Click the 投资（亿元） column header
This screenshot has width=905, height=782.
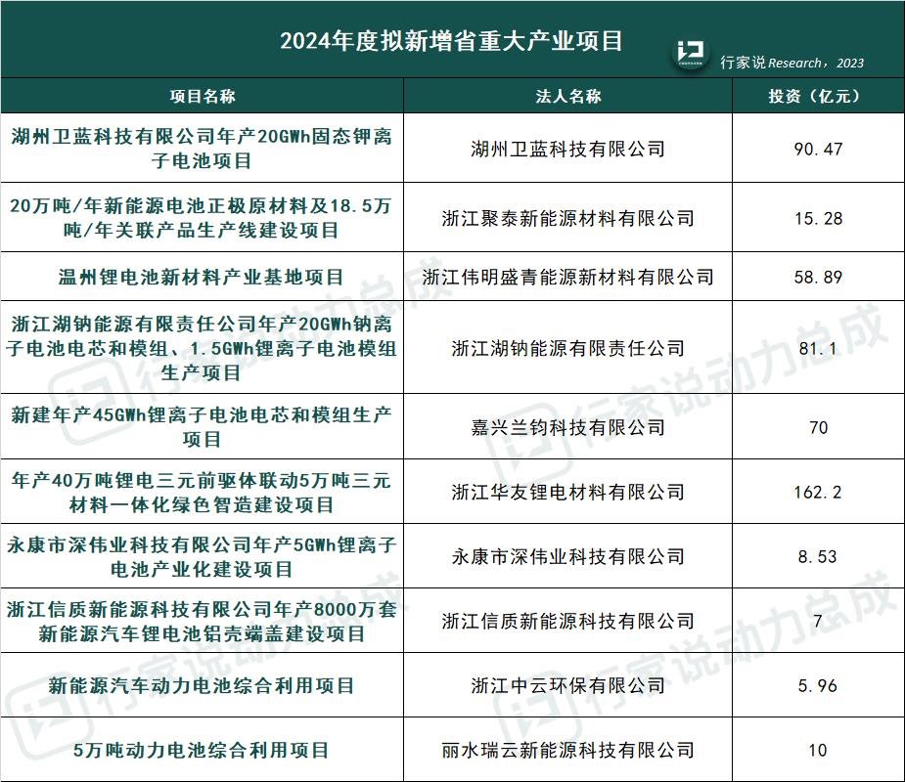(x=819, y=96)
